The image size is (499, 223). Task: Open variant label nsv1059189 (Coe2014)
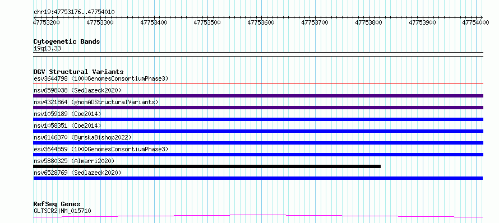(67, 114)
